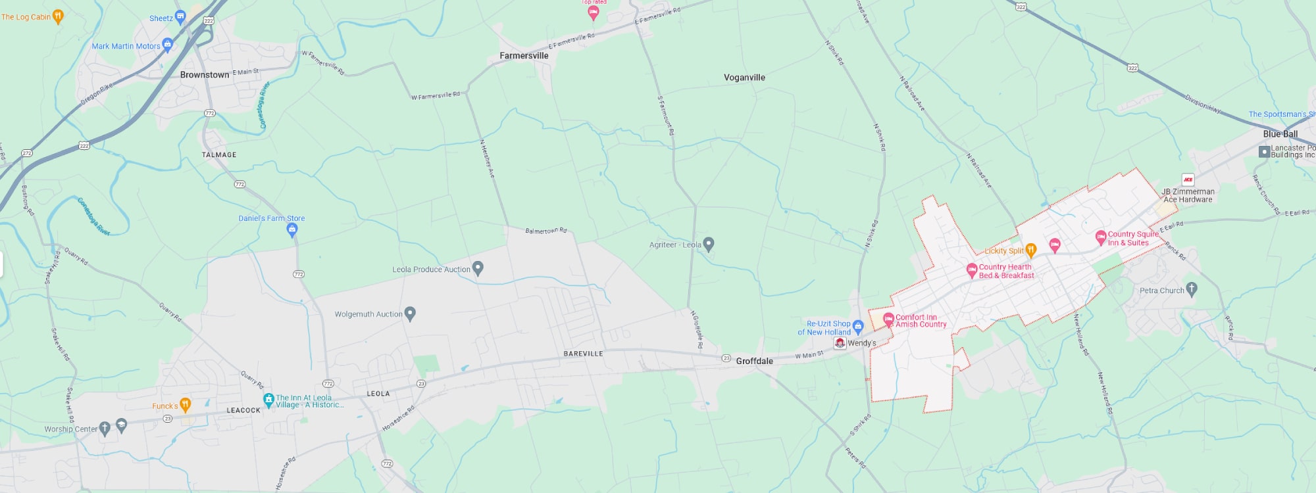Click Comfort Inn Amish Country hotel pin

[888, 320]
